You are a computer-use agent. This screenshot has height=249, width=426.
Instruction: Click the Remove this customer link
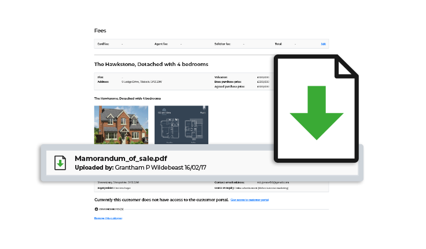point(108,218)
